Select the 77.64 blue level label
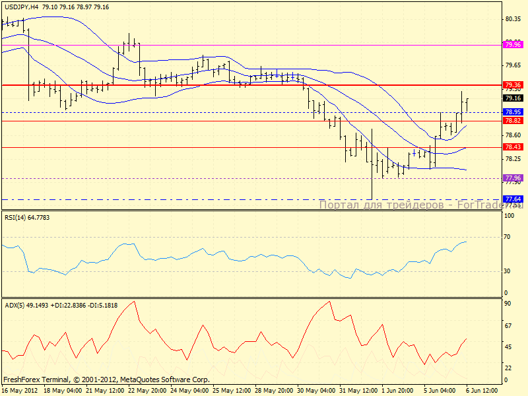This screenshot has width=528, height=396. pos(513,199)
